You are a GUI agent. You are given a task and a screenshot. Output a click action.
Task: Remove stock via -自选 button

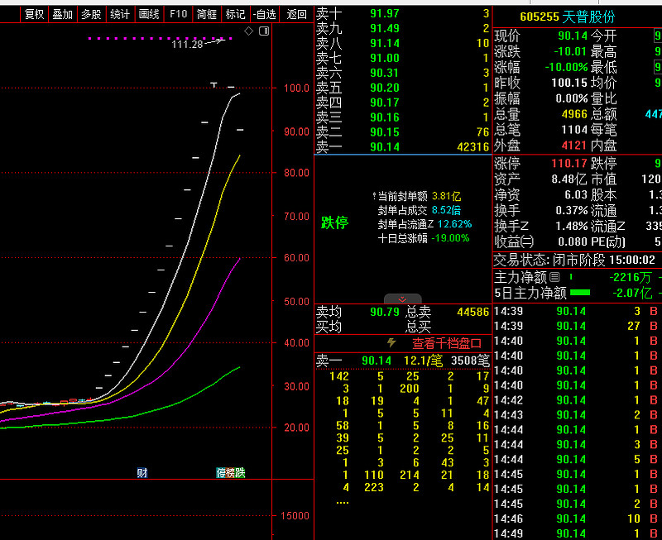tap(264, 14)
